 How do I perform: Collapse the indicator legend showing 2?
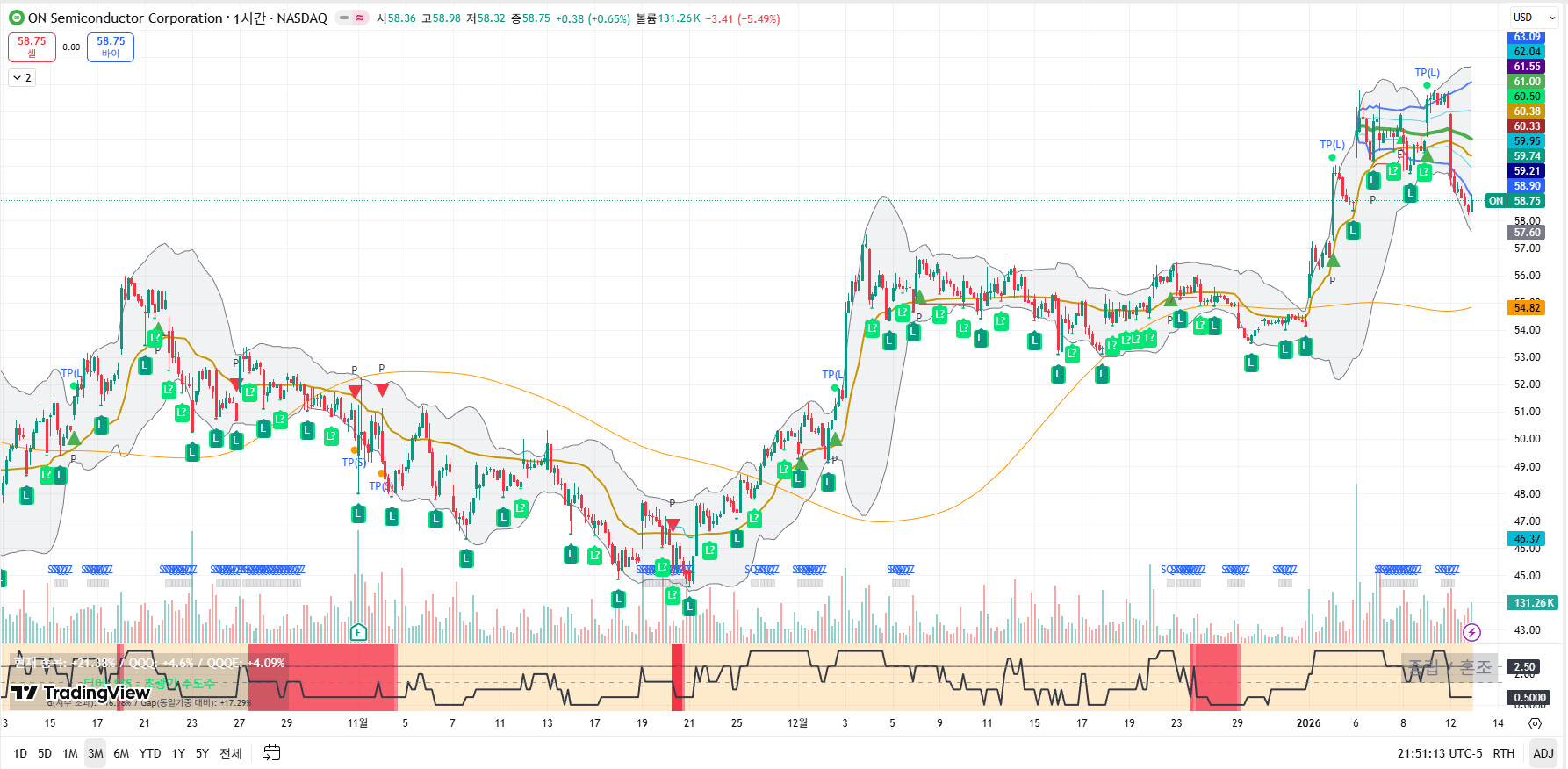(22, 78)
